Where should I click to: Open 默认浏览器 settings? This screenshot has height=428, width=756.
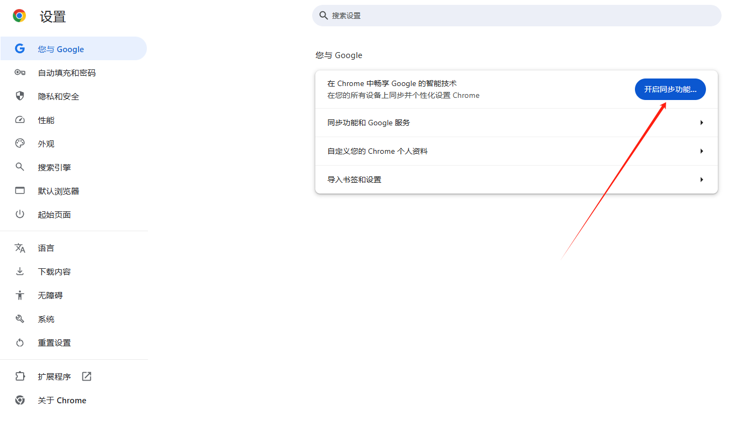click(x=73, y=191)
